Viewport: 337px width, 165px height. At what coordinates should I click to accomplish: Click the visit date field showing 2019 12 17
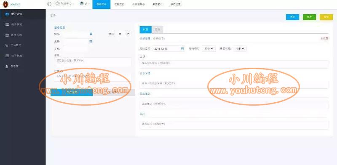(x=169, y=48)
